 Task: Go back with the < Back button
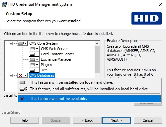[x=87, y=120]
